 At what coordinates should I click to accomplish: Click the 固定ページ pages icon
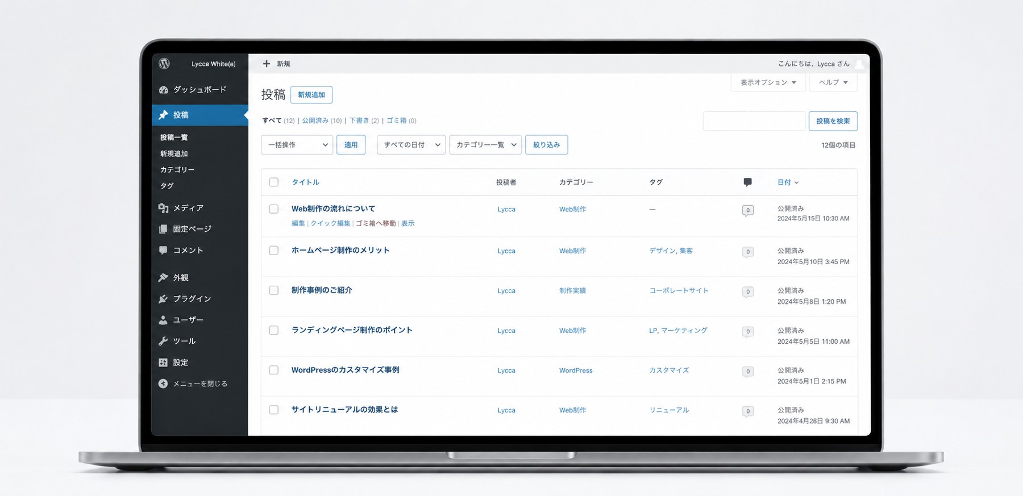click(164, 229)
